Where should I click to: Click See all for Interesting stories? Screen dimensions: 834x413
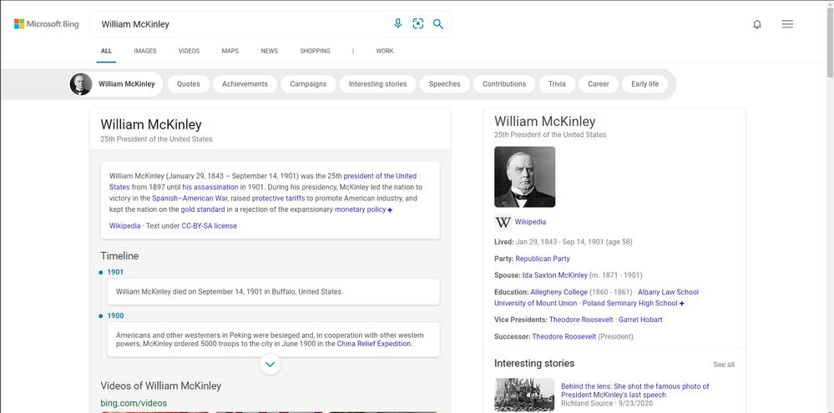(x=724, y=365)
